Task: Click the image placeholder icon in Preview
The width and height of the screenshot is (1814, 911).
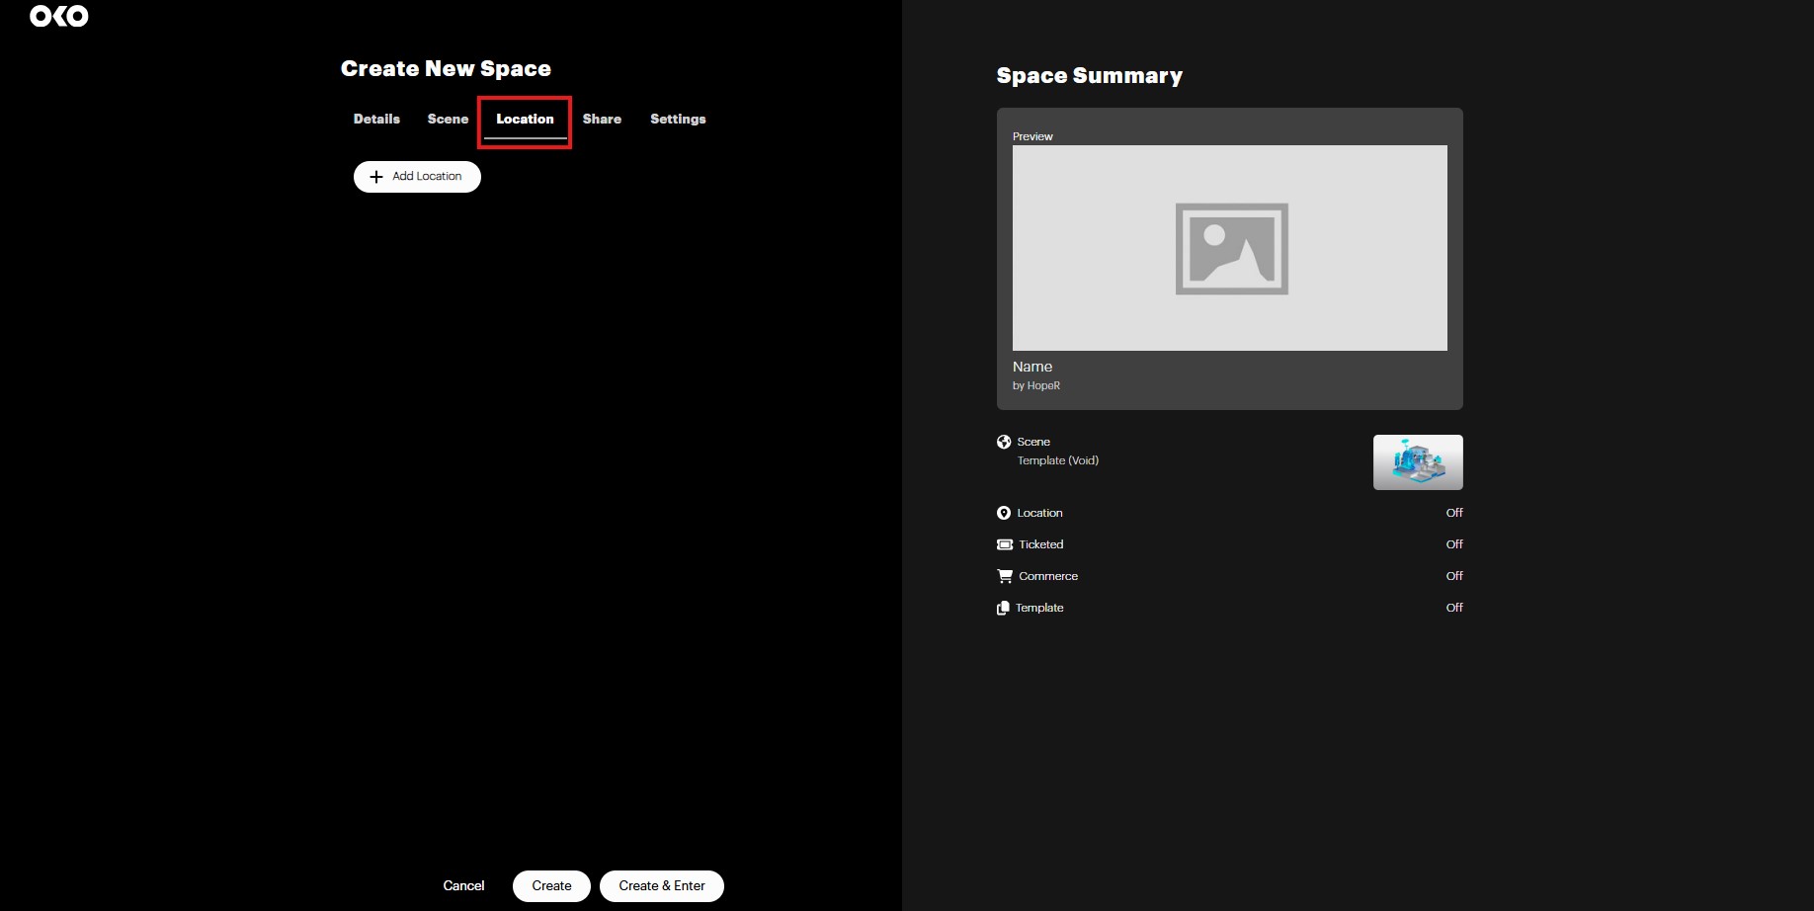Action: (x=1231, y=249)
